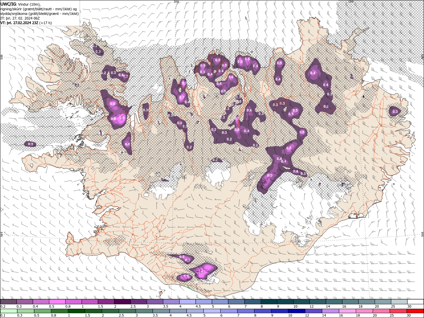The image size is (424, 318).
Task: Click the dark teal snow swatch starting at 8
Action: click(269, 302)
